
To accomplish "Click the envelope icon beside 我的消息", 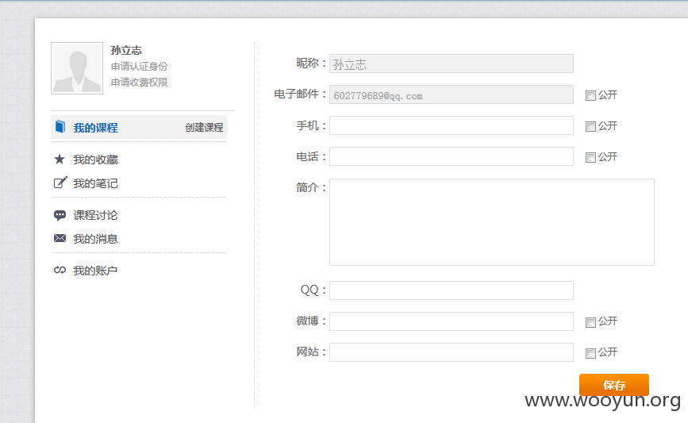I will pyautogui.click(x=60, y=238).
